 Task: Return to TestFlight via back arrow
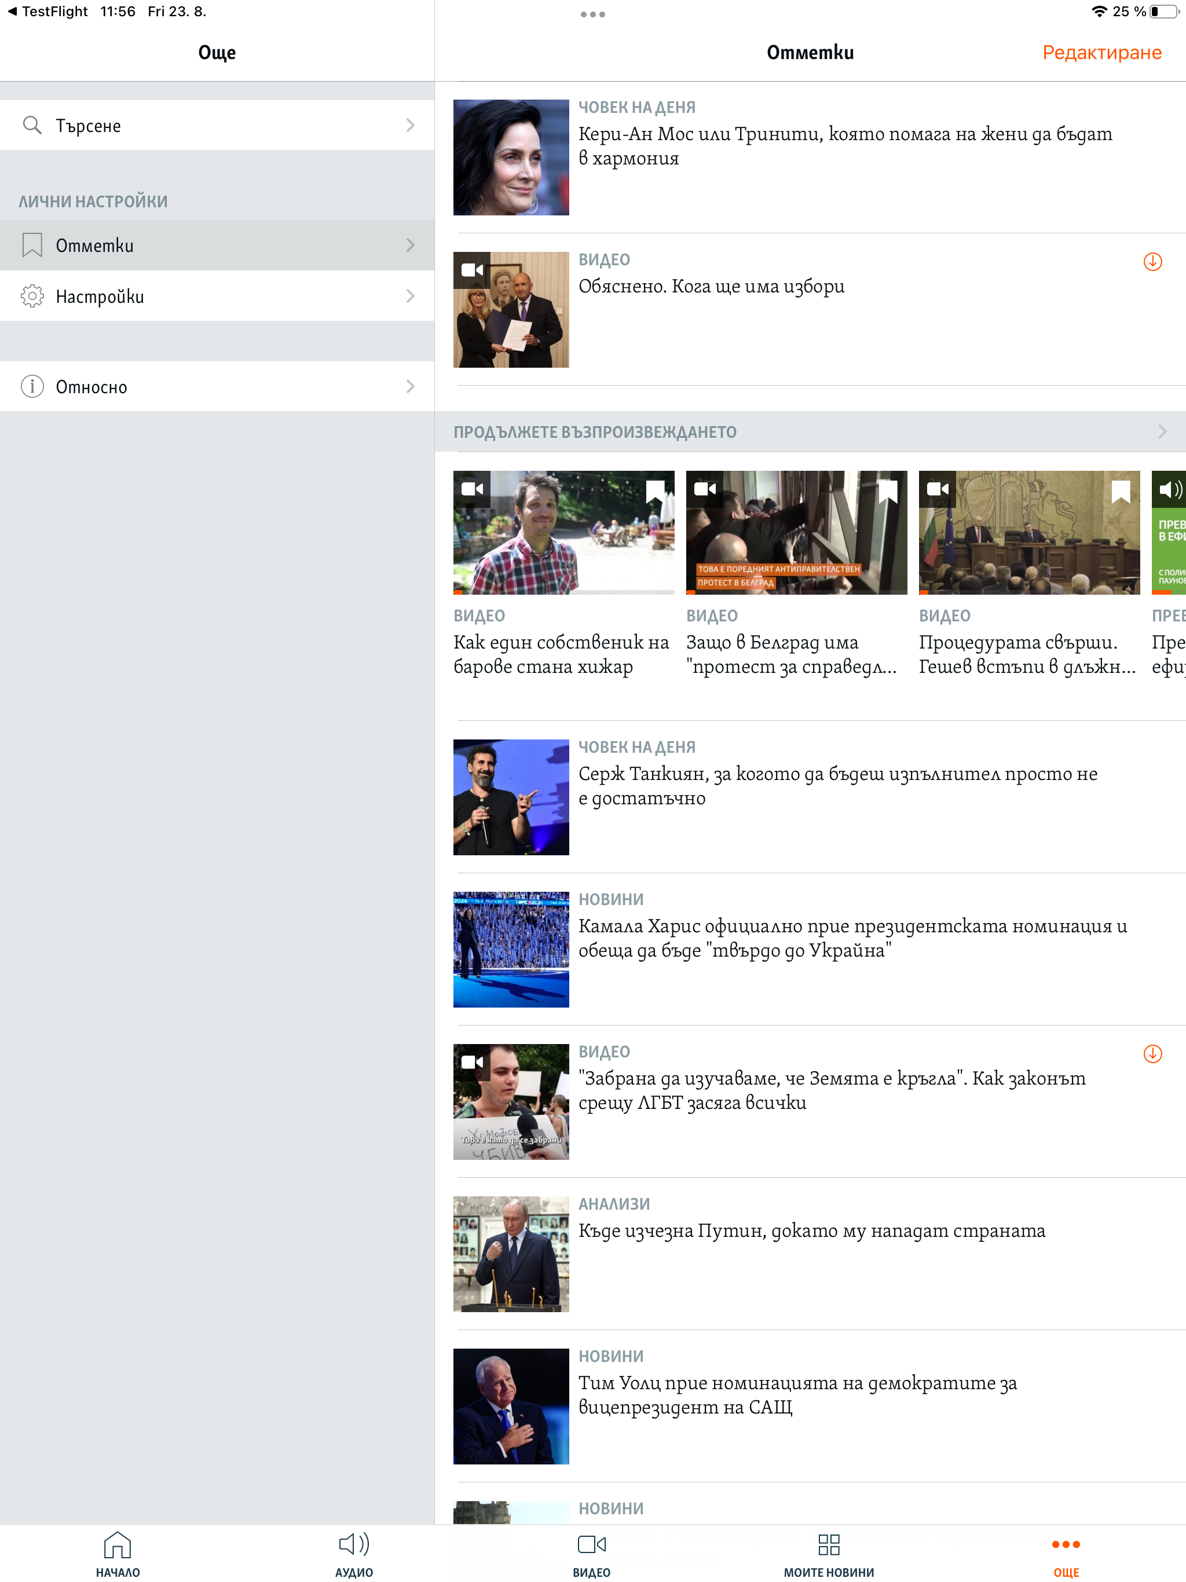[47, 12]
